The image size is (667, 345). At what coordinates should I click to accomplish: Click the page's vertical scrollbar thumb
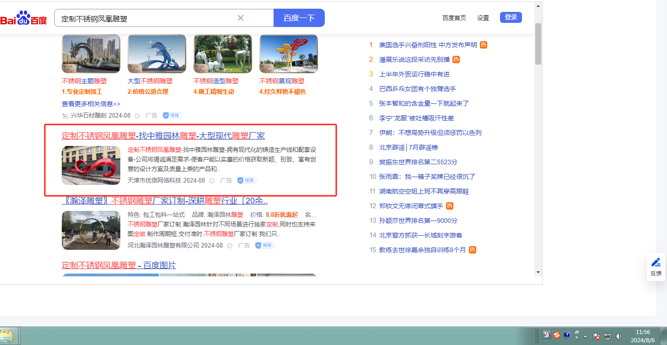pyautogui.click(x=538, y=43)
